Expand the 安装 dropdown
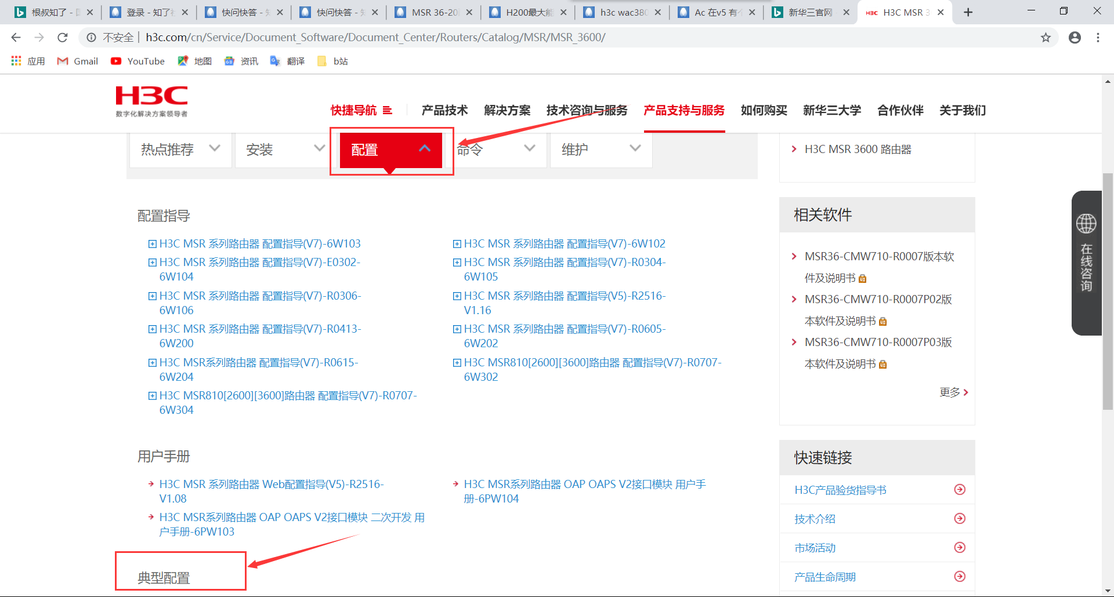The height and width of the screenshot is (597, 1114). tap(285, 150)
